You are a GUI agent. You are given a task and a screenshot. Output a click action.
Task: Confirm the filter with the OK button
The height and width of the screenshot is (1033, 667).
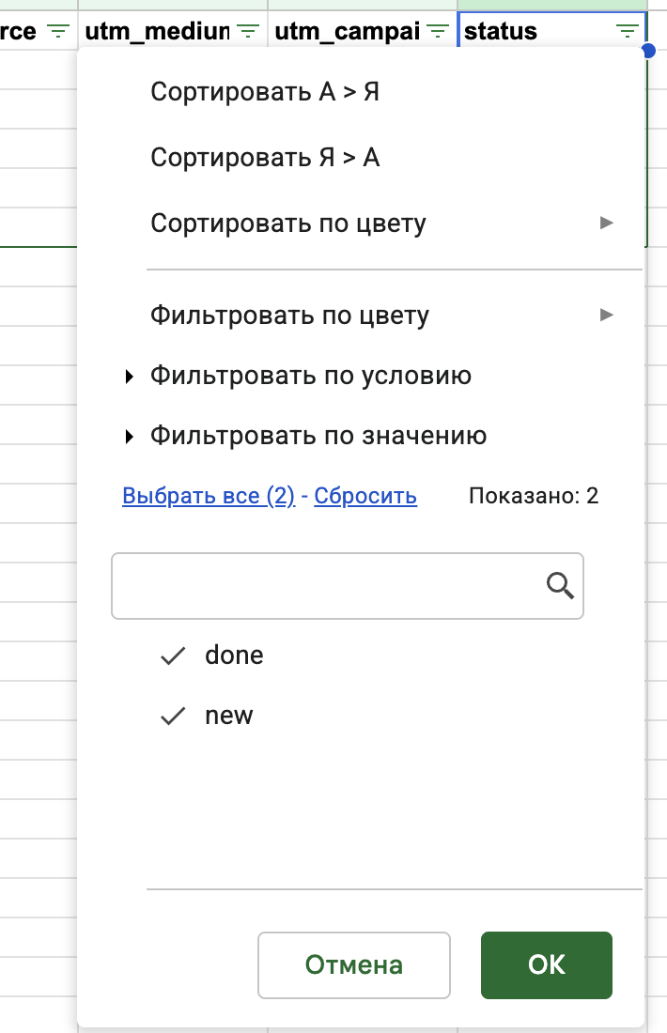[x=547, y=965]
